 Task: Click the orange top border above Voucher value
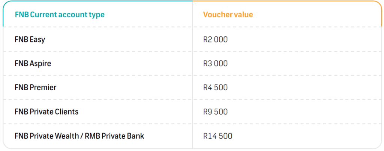pyautogui.click(x=285, y=1)
